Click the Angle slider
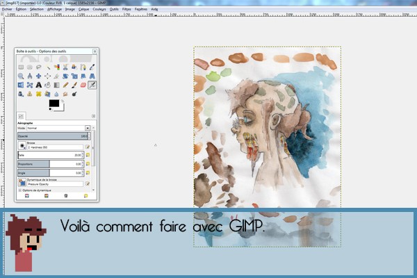This screenshot has height=278, width=417. point(50,173)
